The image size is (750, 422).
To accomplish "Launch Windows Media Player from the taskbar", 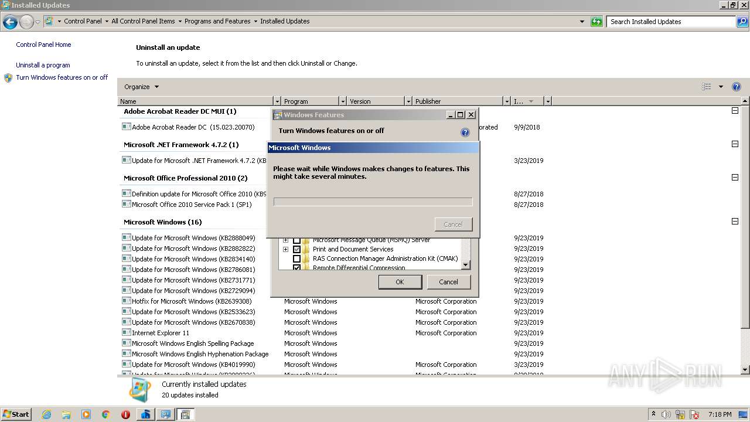I will (x=86, y=414).
